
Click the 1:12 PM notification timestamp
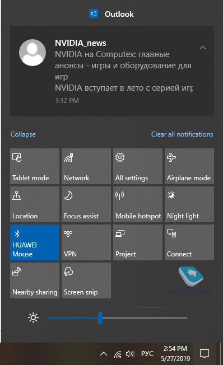tap(67, 101)
